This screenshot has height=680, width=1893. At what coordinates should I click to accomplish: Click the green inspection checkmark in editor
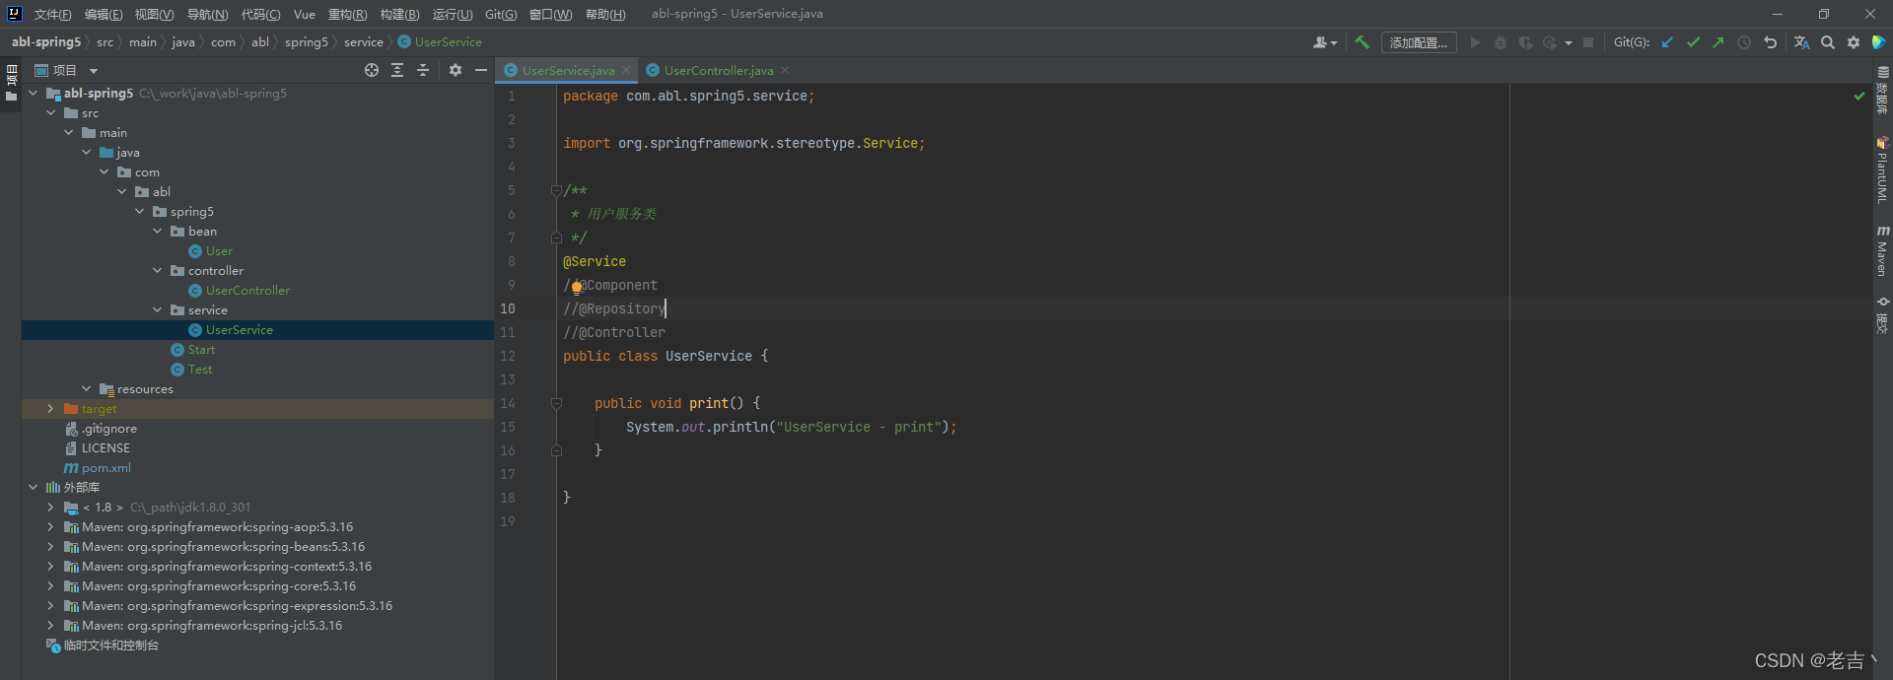pos(1859,96)
